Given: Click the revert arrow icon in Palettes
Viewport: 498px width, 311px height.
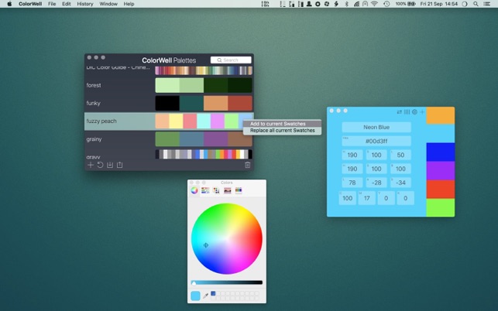Looking at the screenshot, I should click(x=100, y=165).
